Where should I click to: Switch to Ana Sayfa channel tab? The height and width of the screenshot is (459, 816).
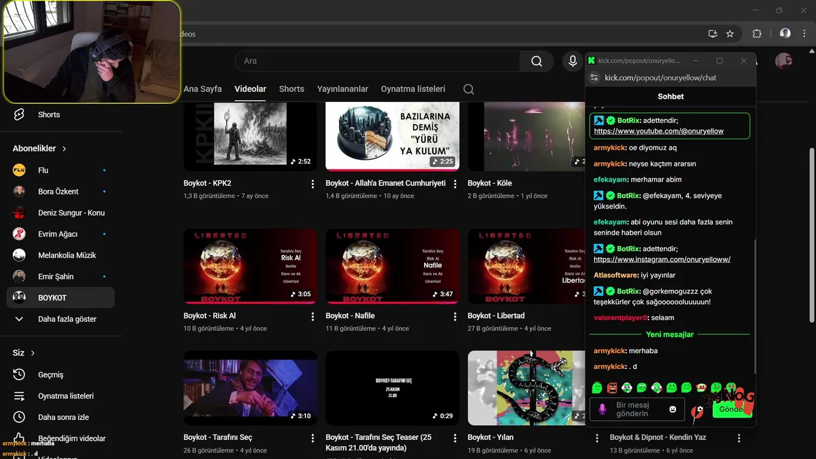[203, 89]
